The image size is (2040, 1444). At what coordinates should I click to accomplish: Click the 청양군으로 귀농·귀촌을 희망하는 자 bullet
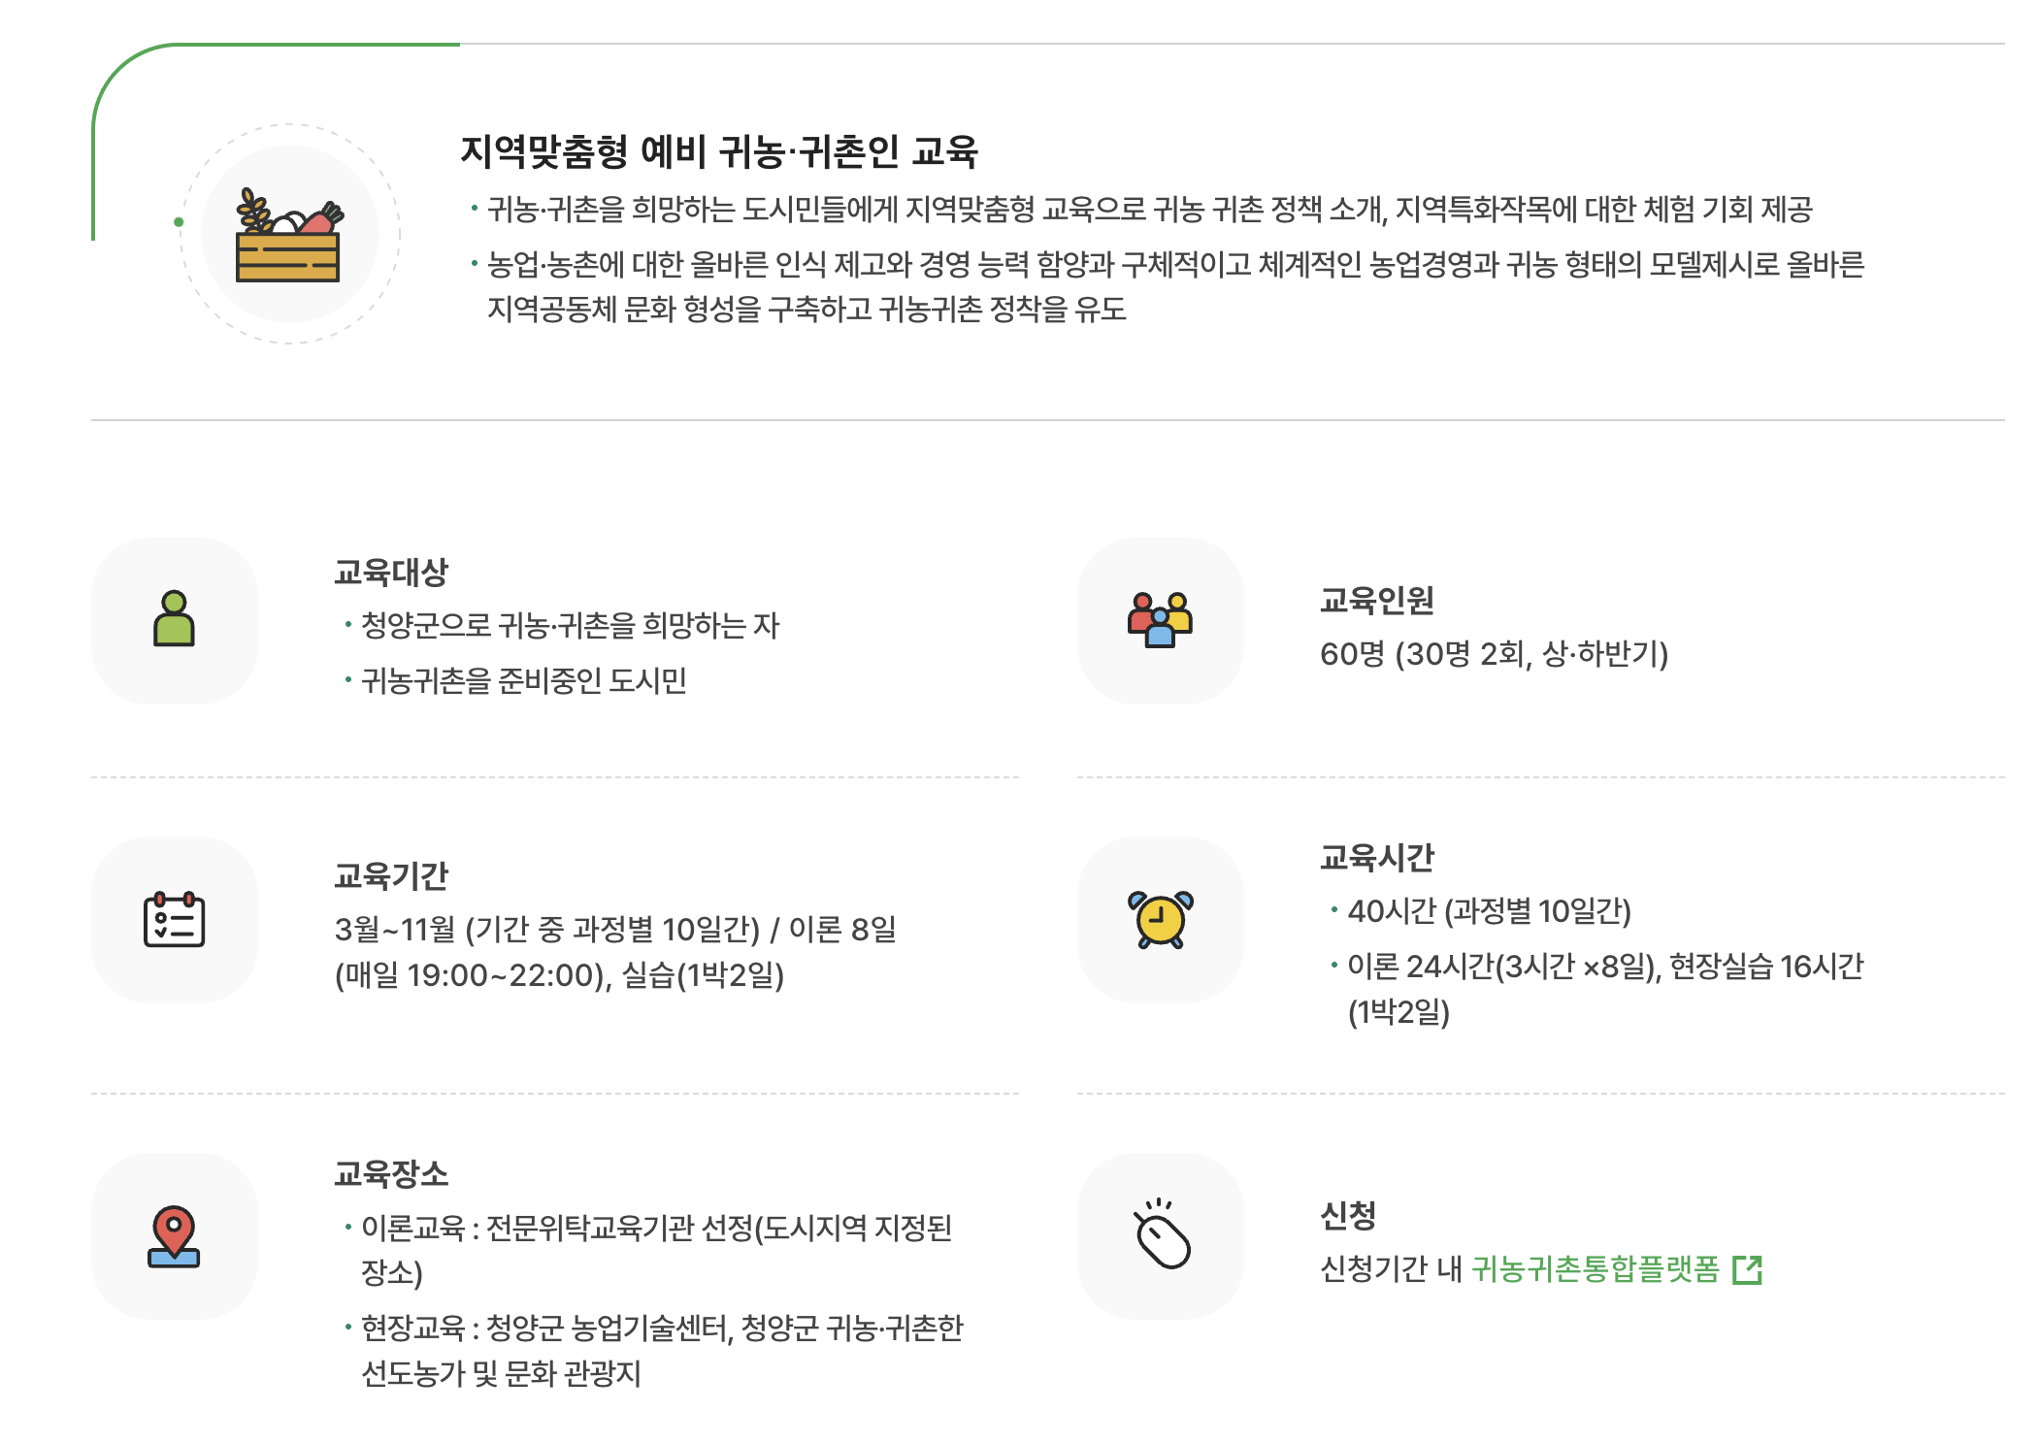point(570,626)
